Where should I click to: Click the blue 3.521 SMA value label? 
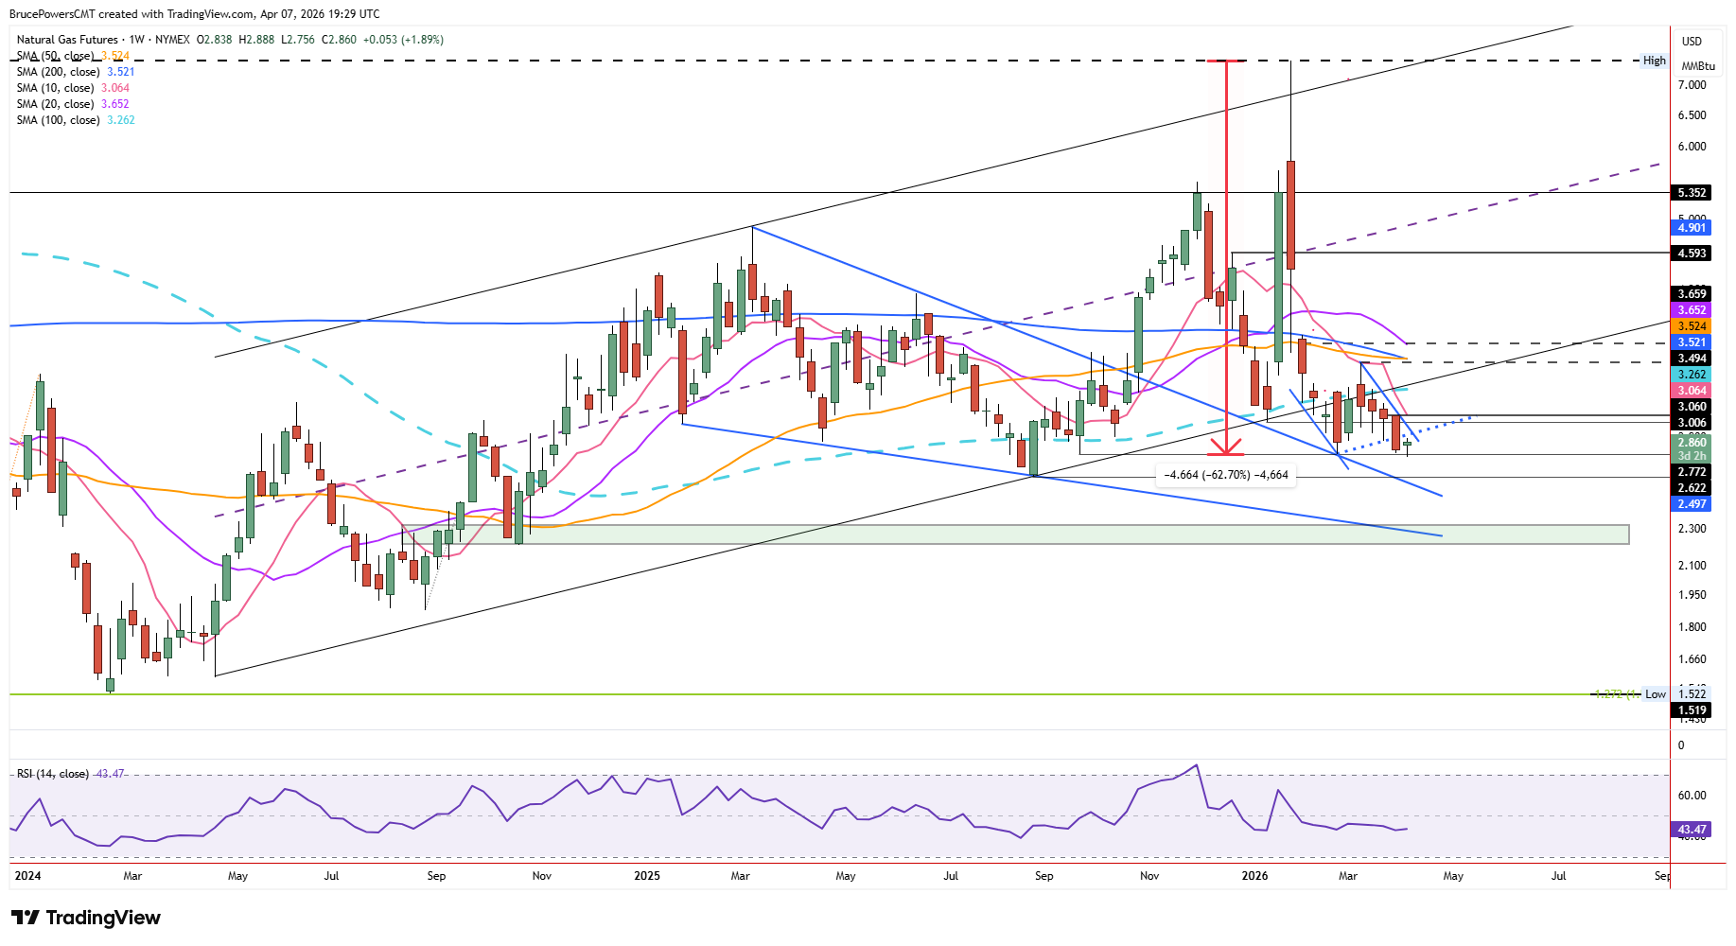(x=1692, y=342)
